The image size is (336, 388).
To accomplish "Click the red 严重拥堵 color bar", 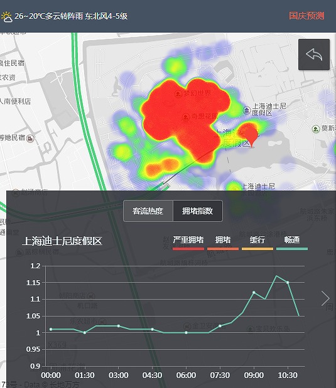I will point(188,249).
